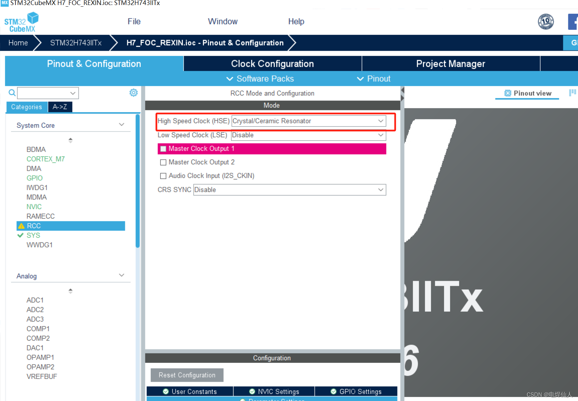
Task: Expand the Software Packs menu
Action: (260, 79)
